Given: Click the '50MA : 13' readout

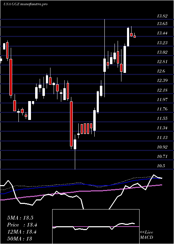Looking at the screenshot, I should point(19,238).
